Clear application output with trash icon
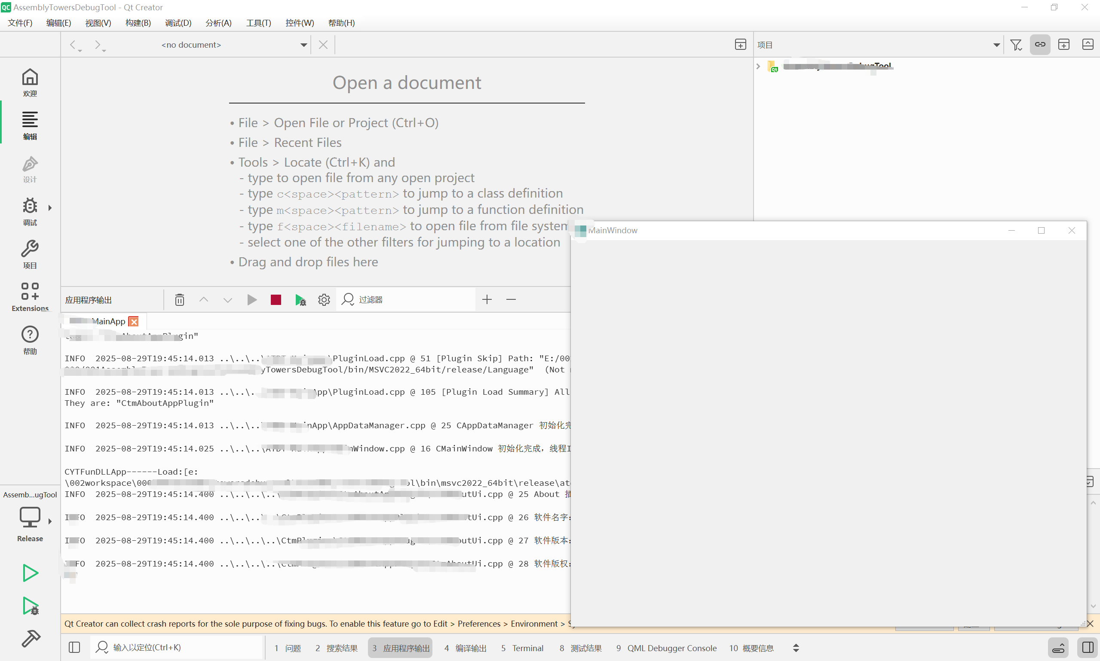This screenshot has width=1100, height=661. pos(180,300)
